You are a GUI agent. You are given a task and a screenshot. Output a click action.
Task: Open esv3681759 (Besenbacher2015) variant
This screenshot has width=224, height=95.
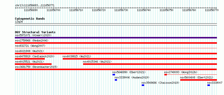[36, 67]
